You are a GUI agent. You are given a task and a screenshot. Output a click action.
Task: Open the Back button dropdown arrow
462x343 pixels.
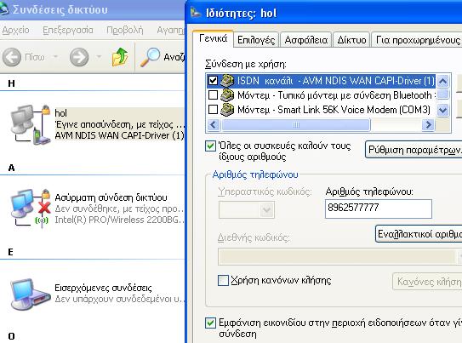55,56
